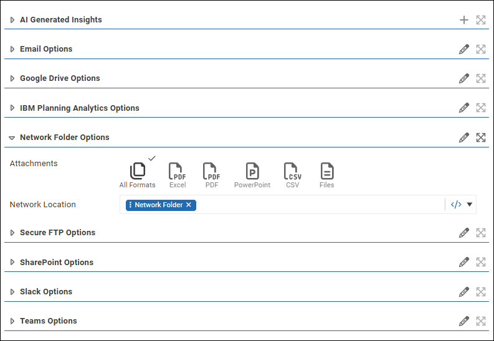Click the SharePoint Options heading
The height and width of the screenshot is (341, 494).
(57, 262)
